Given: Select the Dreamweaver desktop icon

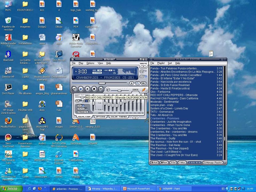Looking at the screenshot, I should 59,73.
